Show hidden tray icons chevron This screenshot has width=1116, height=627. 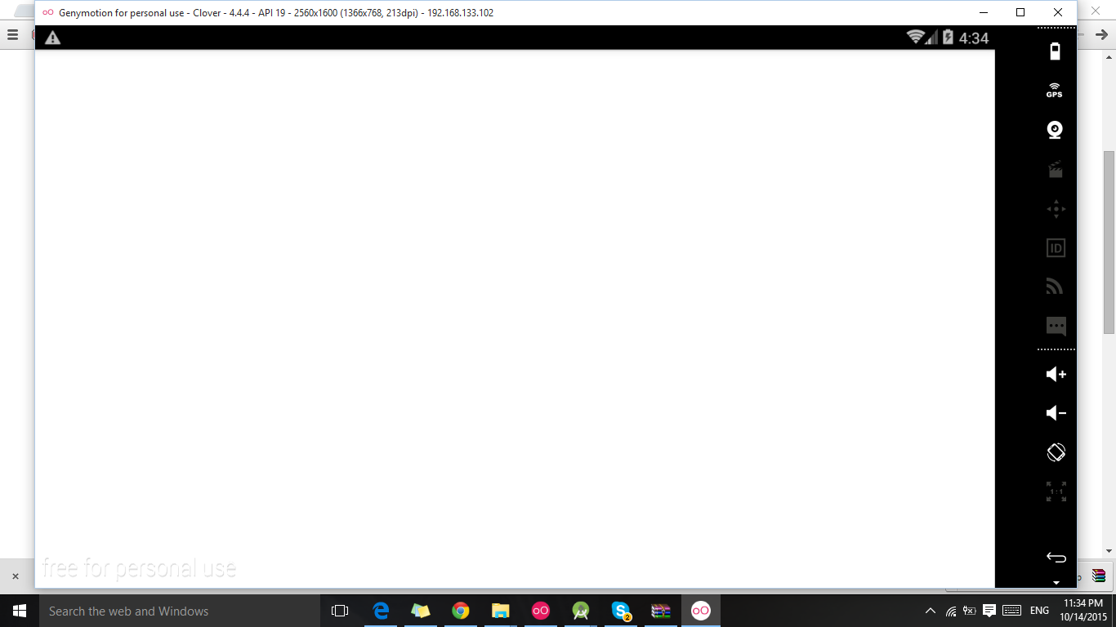930,611
